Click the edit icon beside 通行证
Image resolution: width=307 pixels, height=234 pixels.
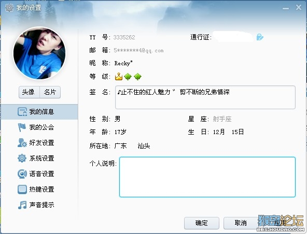point(260,37)
